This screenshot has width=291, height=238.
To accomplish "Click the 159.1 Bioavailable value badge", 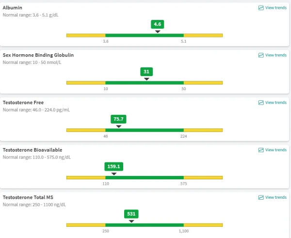I will click(x=114, y=166).
